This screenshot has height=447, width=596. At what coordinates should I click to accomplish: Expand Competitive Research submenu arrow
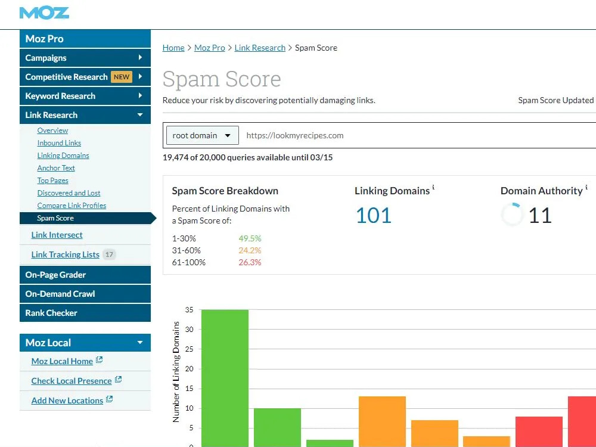[x=140, y=76]
